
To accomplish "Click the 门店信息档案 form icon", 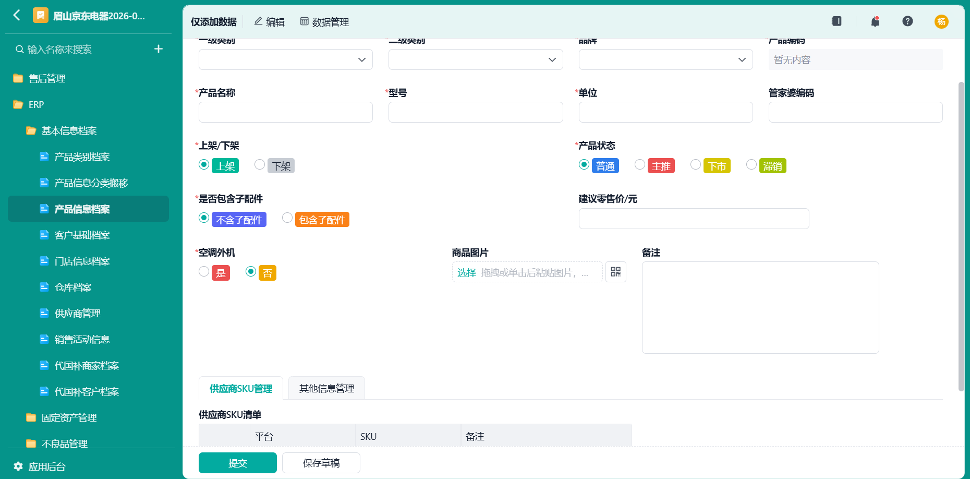I will pos(44,261).
